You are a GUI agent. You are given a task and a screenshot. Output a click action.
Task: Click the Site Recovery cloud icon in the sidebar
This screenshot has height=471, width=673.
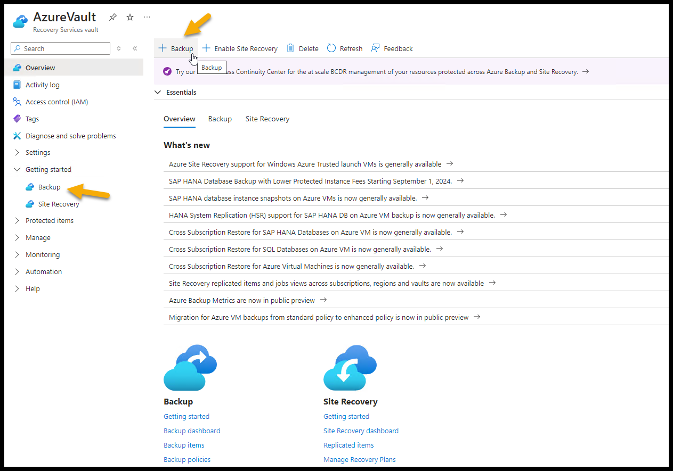pyautogui.click(x=30, y=204)
